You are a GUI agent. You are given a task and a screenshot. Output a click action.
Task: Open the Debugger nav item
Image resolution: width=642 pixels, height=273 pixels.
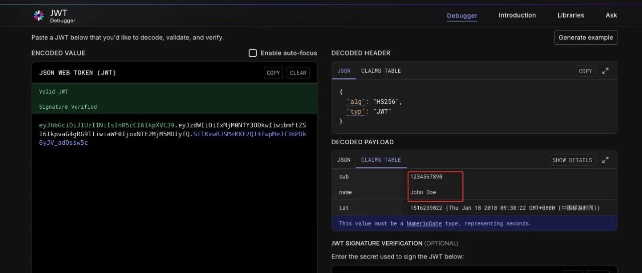(x=462, y=16)
